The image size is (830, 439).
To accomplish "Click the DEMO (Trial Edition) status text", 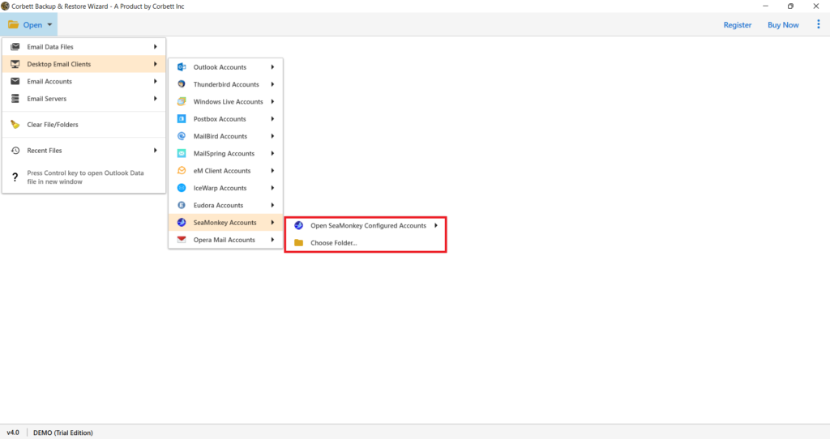I will click(63, 433).
